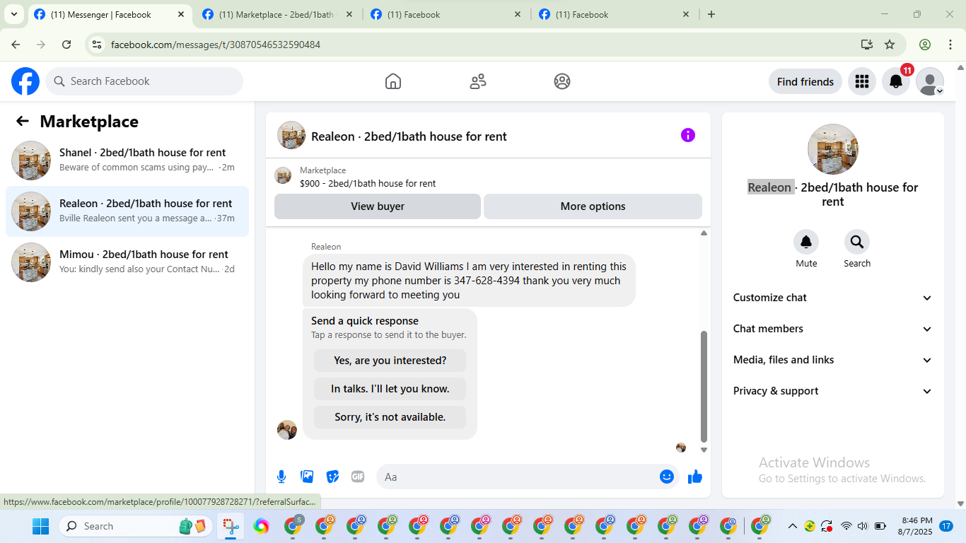Open the Facebook menu grid icon
The image size is (966, 543).
coord(862,81)
